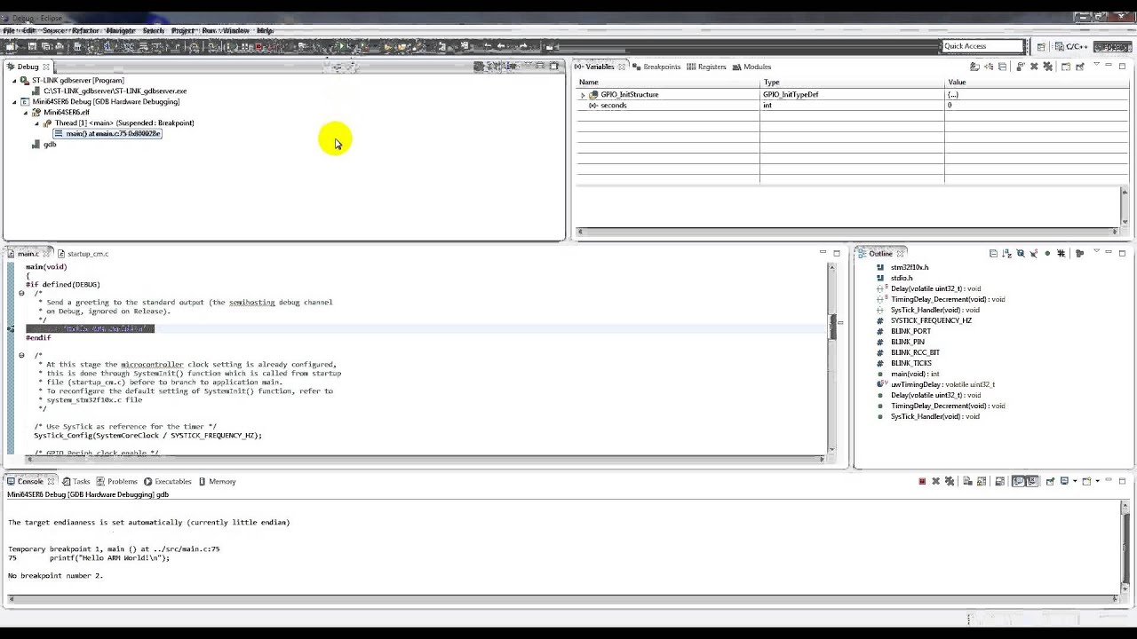
Task: Toggle Hide Non-Public Members green dot icon
Action: click(1047, 253)
